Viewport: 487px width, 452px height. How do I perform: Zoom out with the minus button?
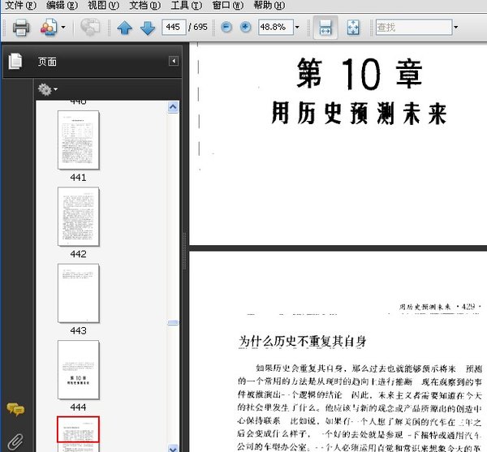point(226,28)
